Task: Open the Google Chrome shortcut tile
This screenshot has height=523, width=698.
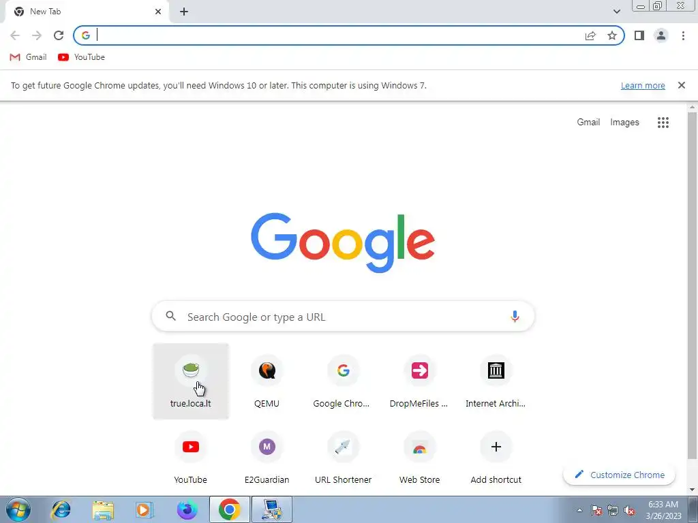Action: tap(344, 381)
